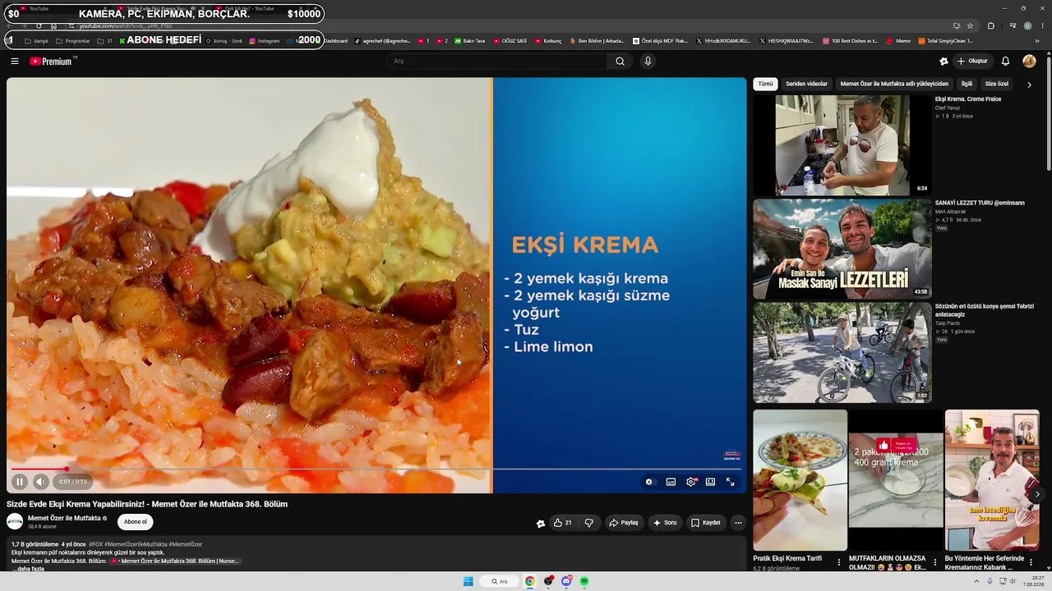This screenshot has height=591, width=1052.
Task: Seek along the video progress bar
Action: (x=376, y=469)
